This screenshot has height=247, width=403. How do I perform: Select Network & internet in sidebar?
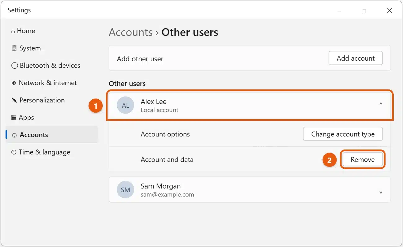point(51,83)
